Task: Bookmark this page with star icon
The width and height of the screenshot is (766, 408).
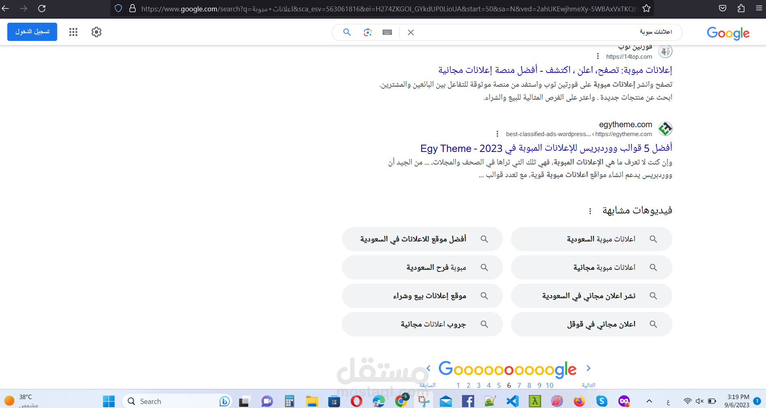Action: point(646,8)
